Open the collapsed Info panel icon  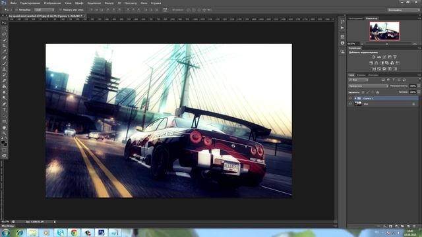point(342,43)
